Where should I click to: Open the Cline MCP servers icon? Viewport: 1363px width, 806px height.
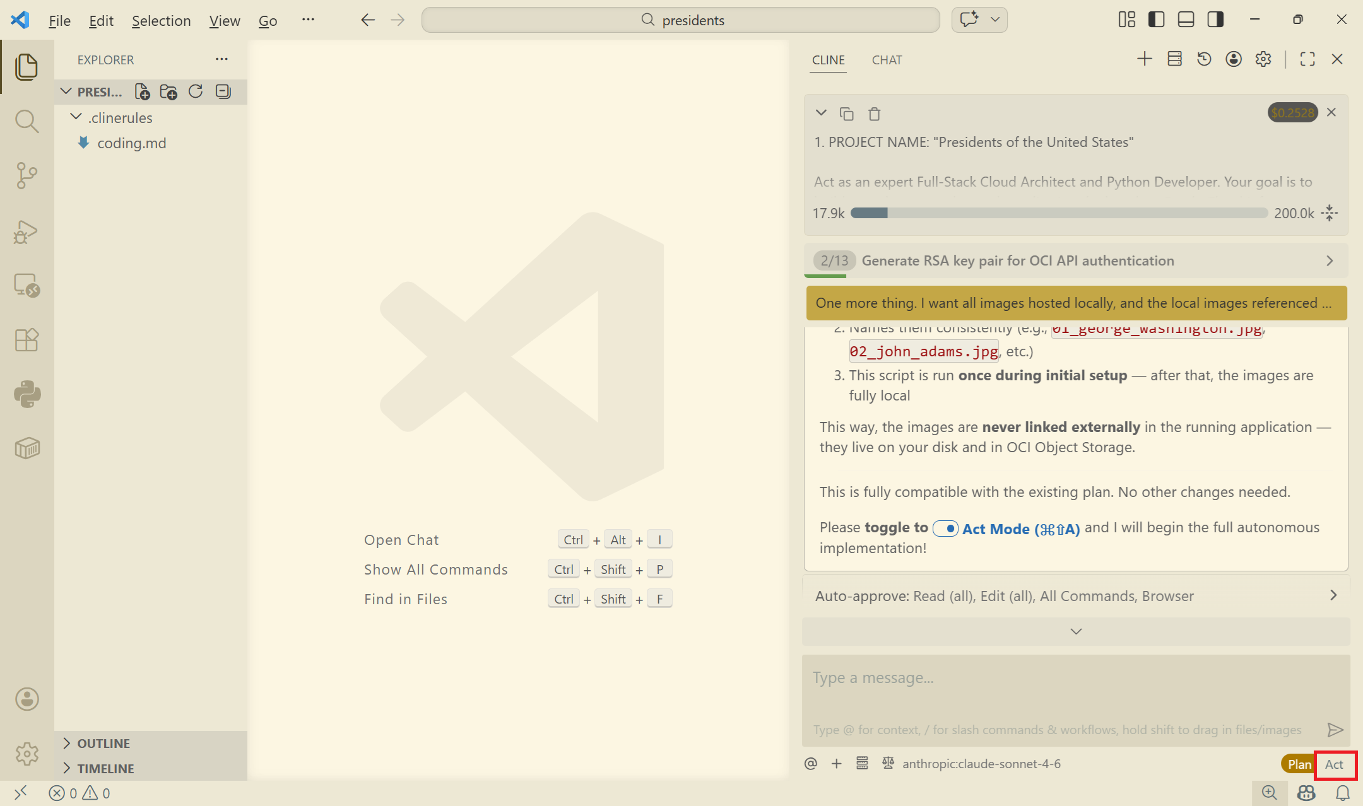(x=1174, y=59)
